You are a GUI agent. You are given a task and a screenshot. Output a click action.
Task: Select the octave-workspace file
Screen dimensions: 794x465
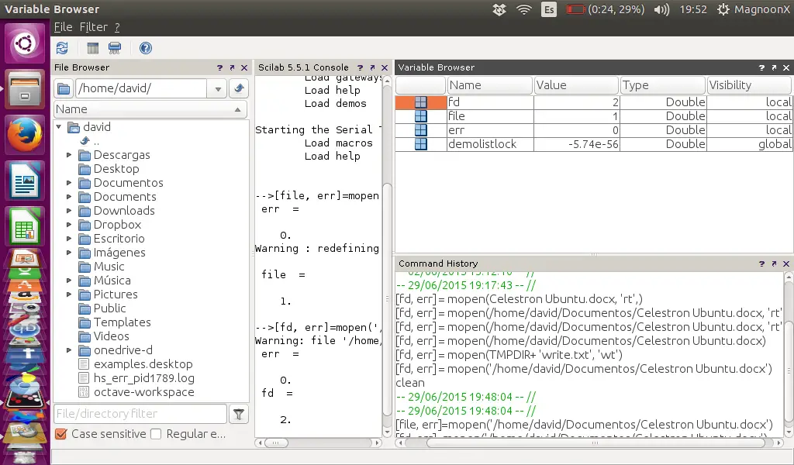point(143,392)
